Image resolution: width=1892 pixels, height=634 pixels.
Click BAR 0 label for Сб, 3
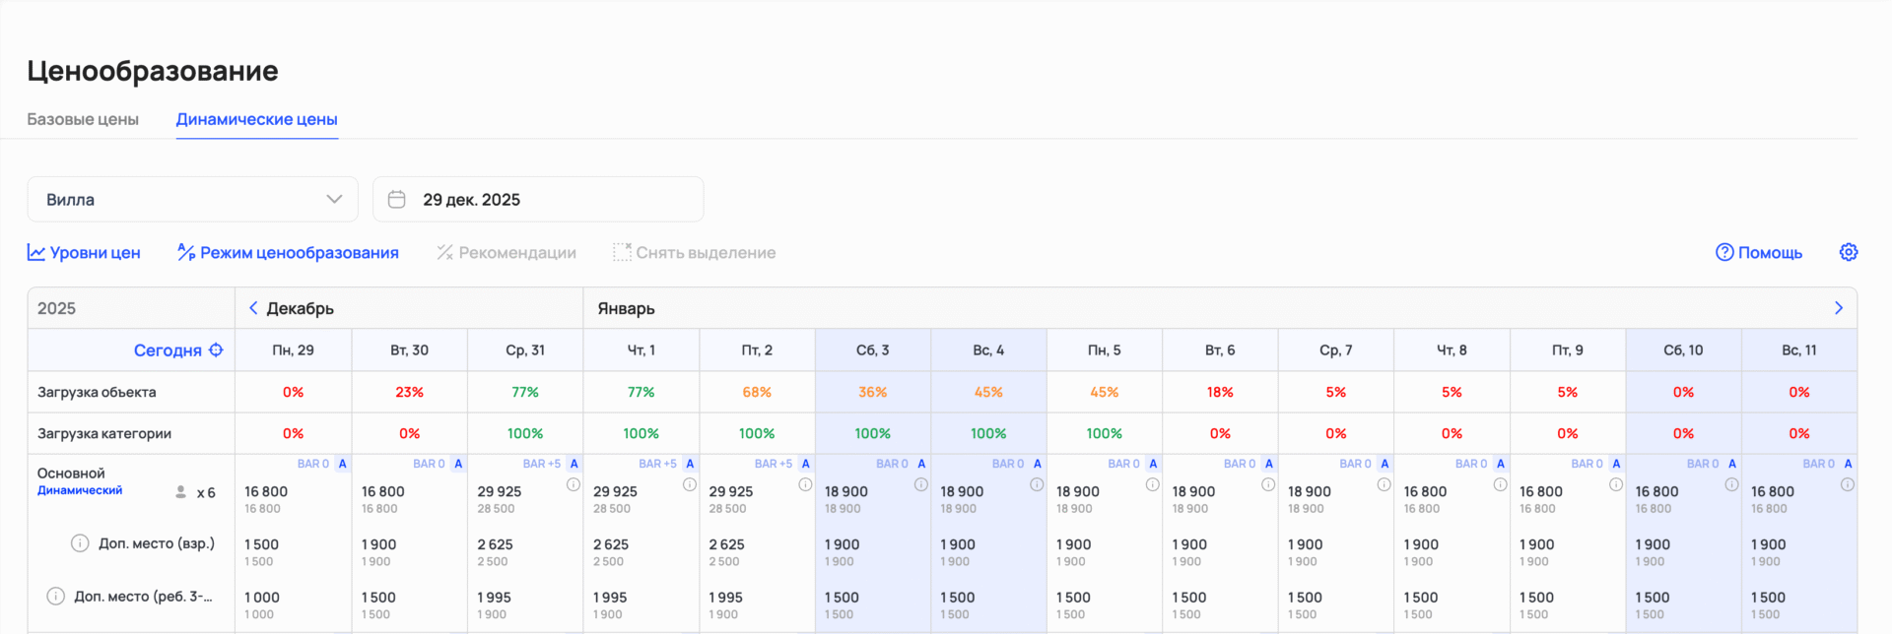coord(892,464)
